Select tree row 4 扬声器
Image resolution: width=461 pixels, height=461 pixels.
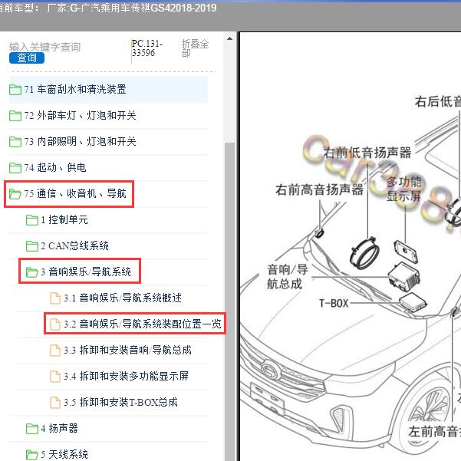pos(108,428)
